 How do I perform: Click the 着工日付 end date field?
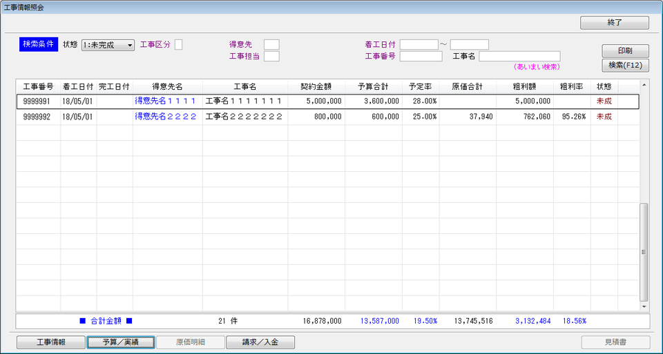click(x=469, y=45)
